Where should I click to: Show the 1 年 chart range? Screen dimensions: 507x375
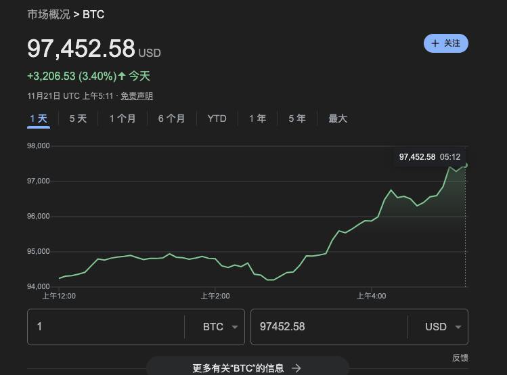pos(257,118)
